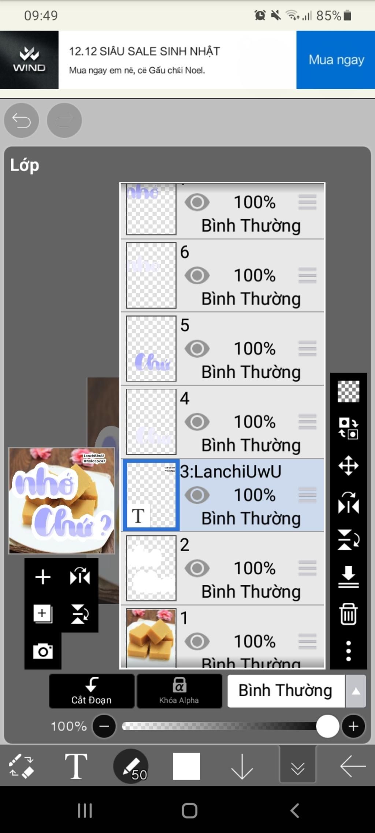
Task: Select the move/transform arrows icon
Action: click(348, 466)
